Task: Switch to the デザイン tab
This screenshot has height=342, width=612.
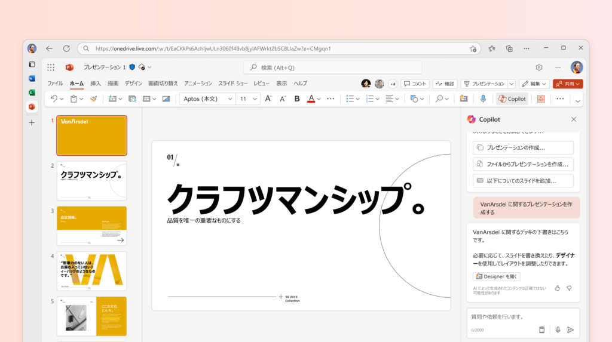Action: click(x=133, y=84)
